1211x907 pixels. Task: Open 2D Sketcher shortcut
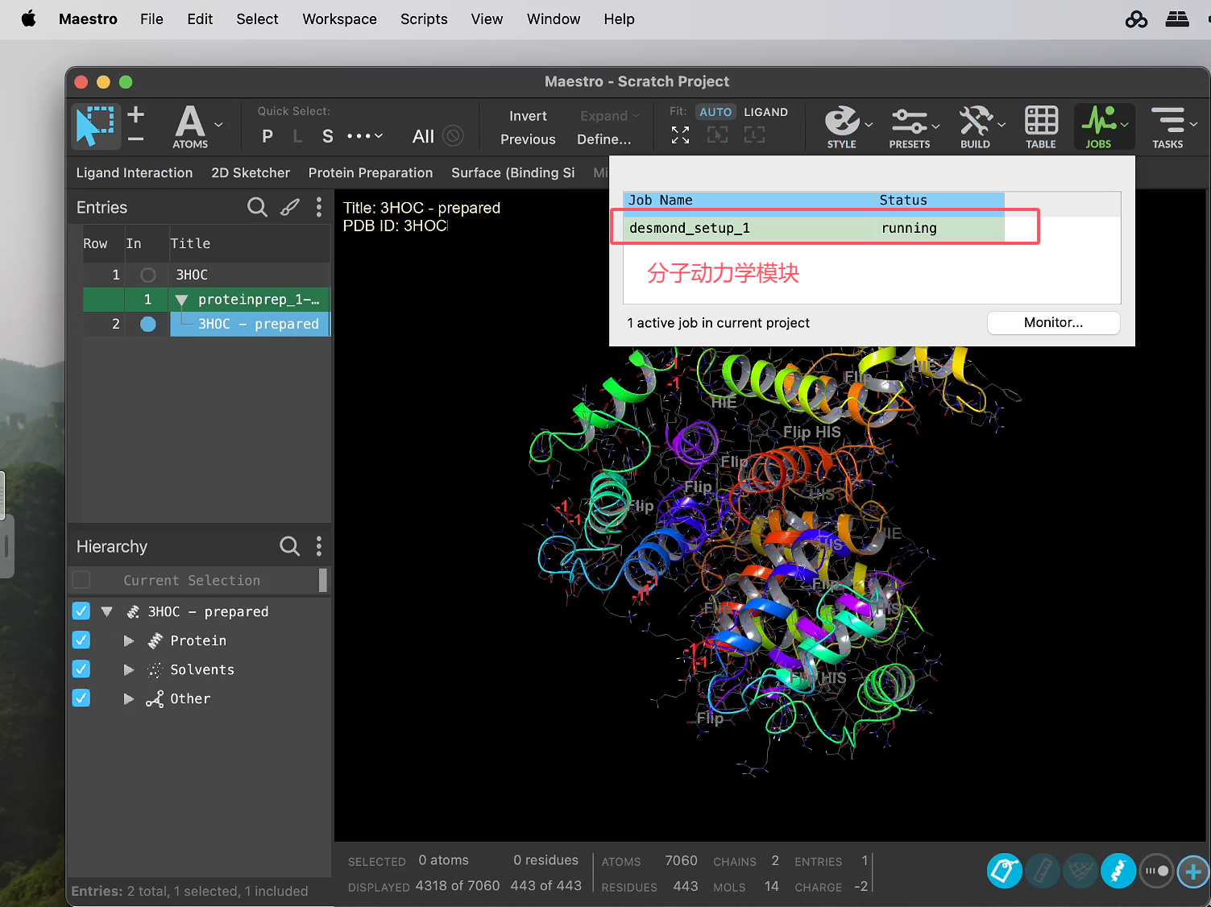(251, 172)
